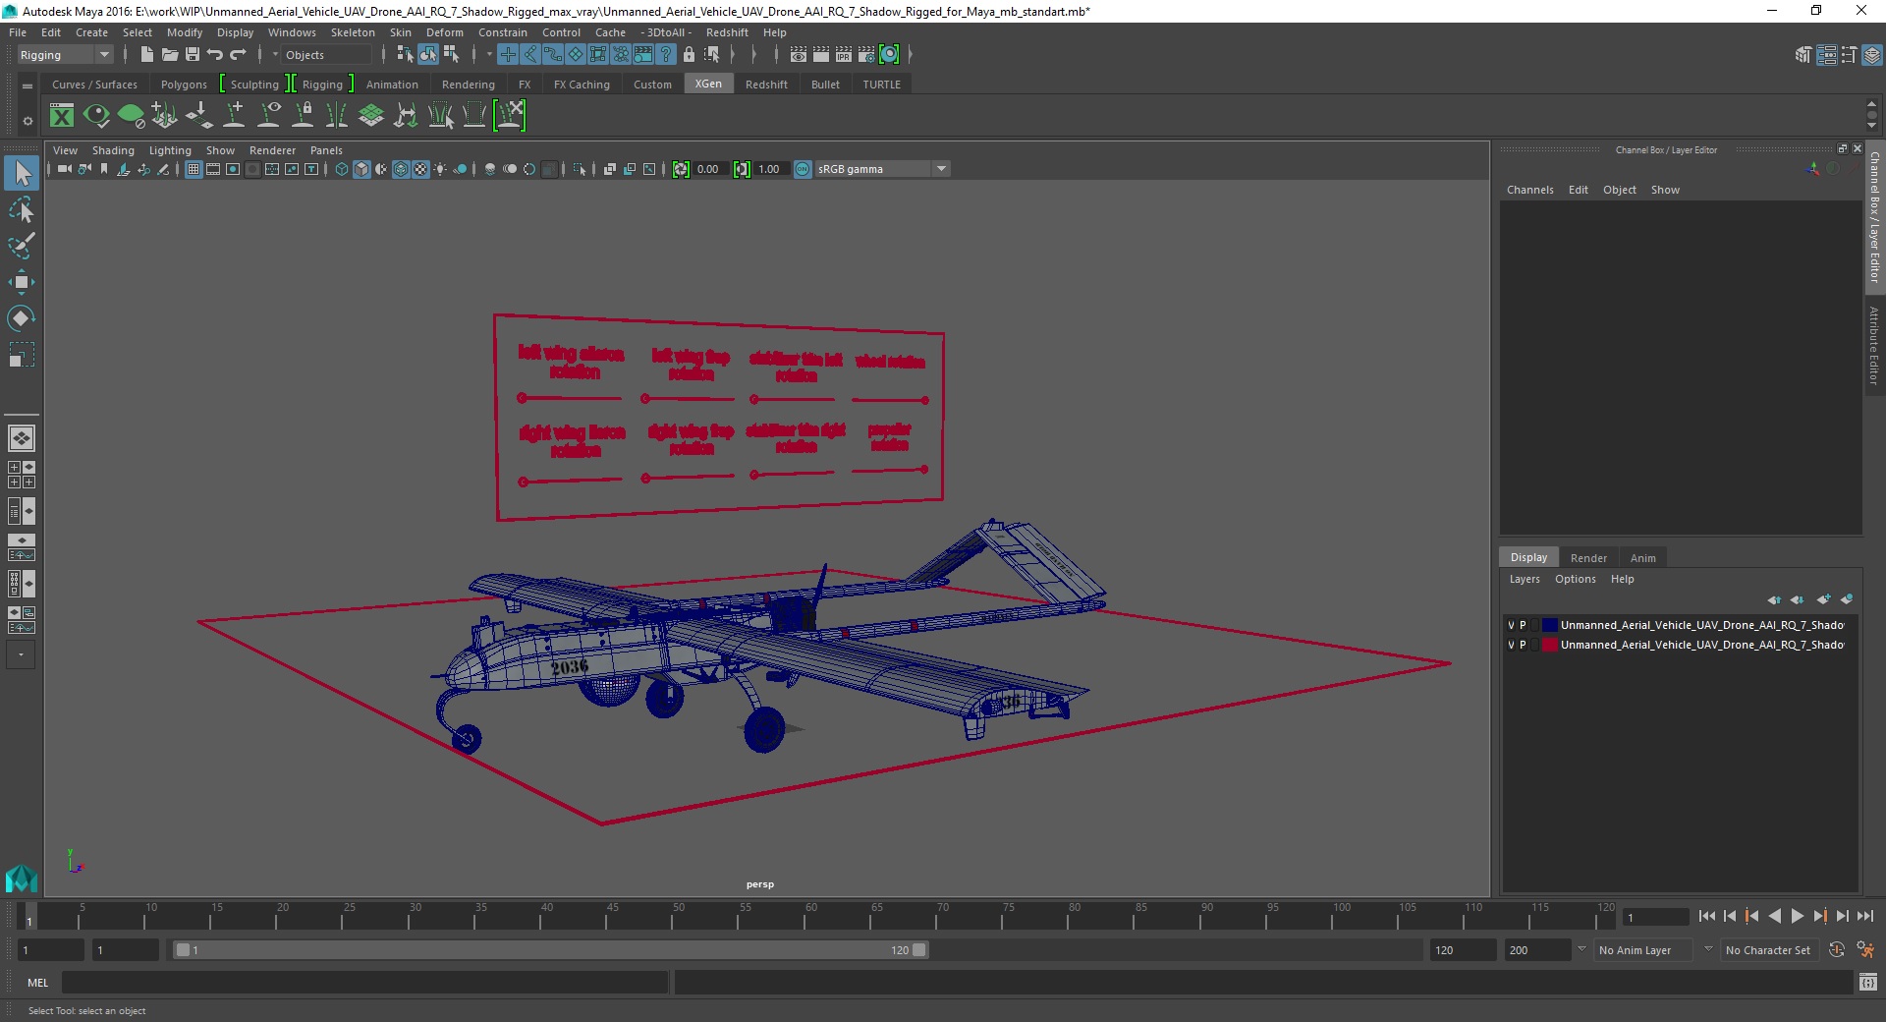The height and width of the screenshot is (1022, 1886).
Task: Toggle use all lights bulb icon
Action: tap(440, 169)
